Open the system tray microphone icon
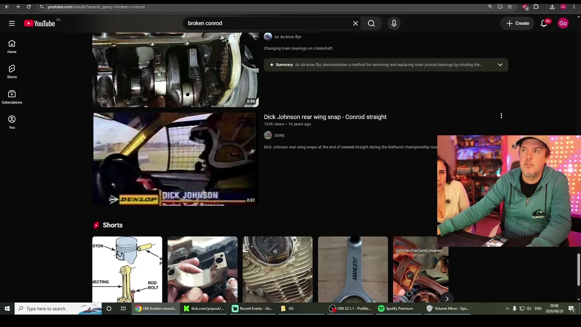This screenshot has height=327, width=581. click(x=514, y=309)
